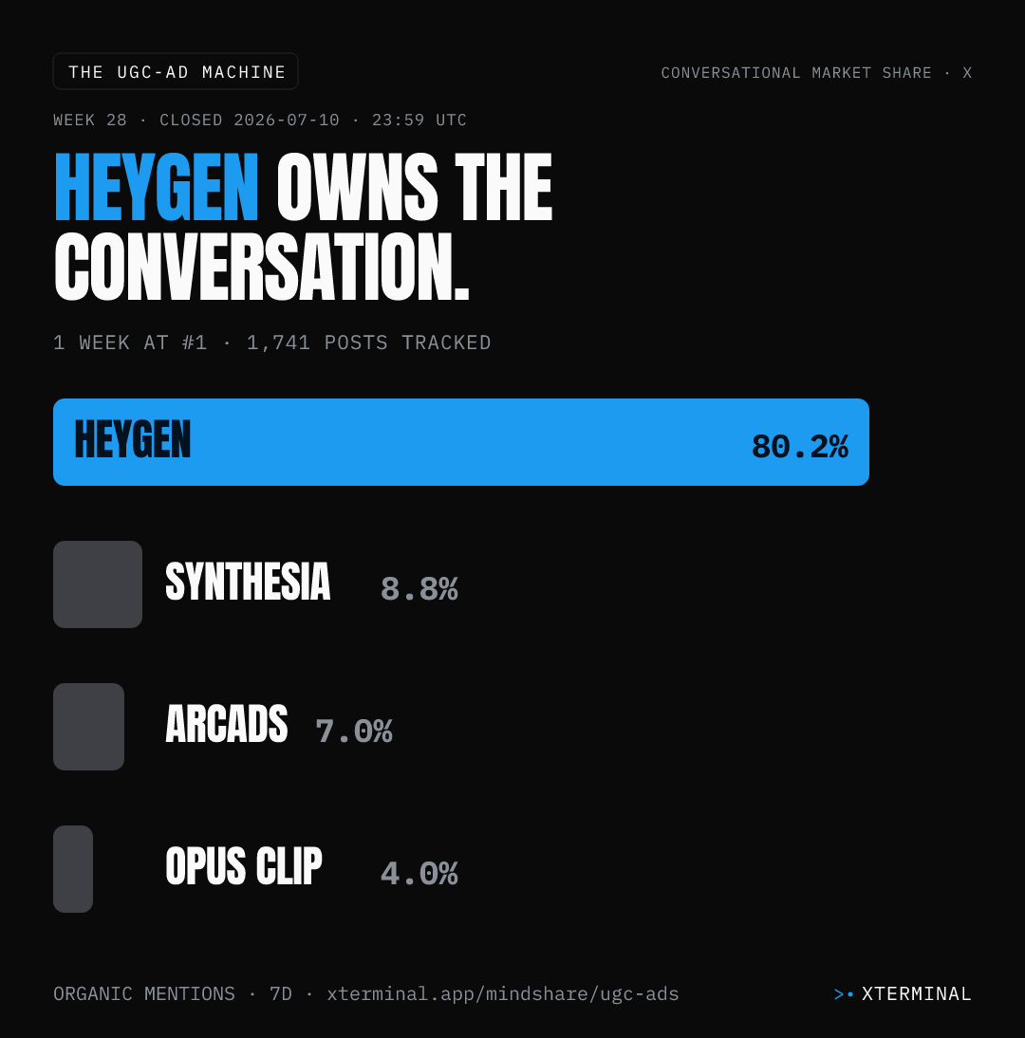Click the XTERMINAL brand name text
1025x1038 pixels.
917,994
